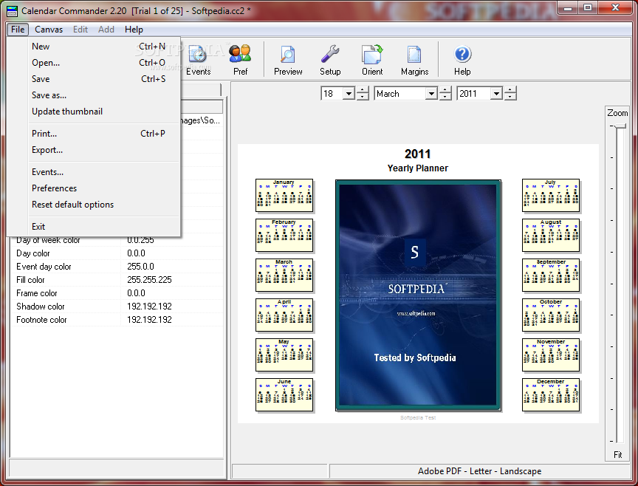Select the Fill color property row
Image resolution: width=638 pixels, height=486 pixels.
117,280
